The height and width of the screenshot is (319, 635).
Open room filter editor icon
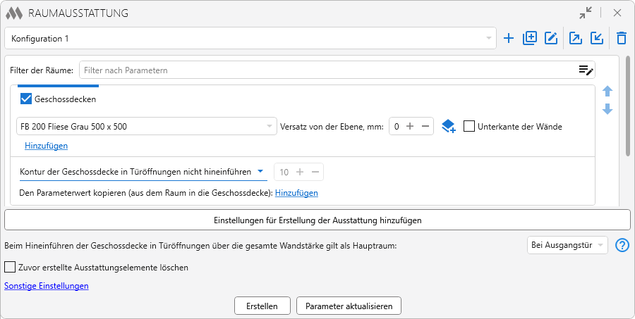586,70
